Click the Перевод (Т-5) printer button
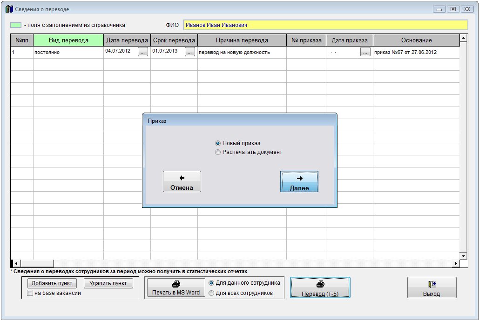Image resolution: width=479 pixels, height=321 pixels. (320, 288)
